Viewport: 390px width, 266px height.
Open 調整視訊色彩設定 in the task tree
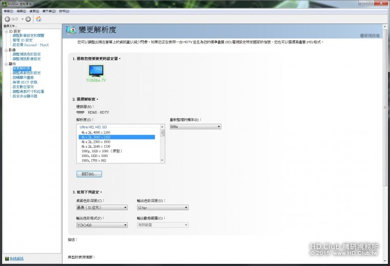click(27, 54)
